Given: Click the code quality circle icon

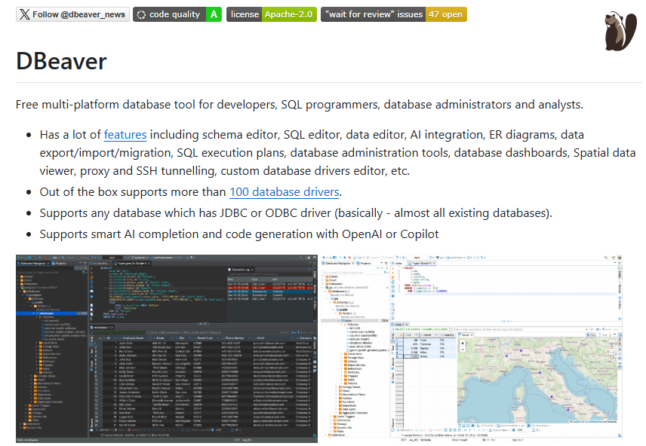Looking at the screenshot, I should [x=141, y=14].
